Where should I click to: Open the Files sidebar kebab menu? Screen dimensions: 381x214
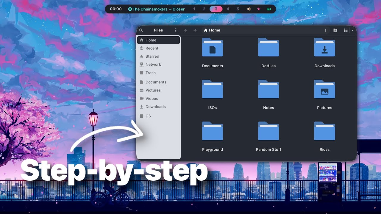(x=176, y=30)
